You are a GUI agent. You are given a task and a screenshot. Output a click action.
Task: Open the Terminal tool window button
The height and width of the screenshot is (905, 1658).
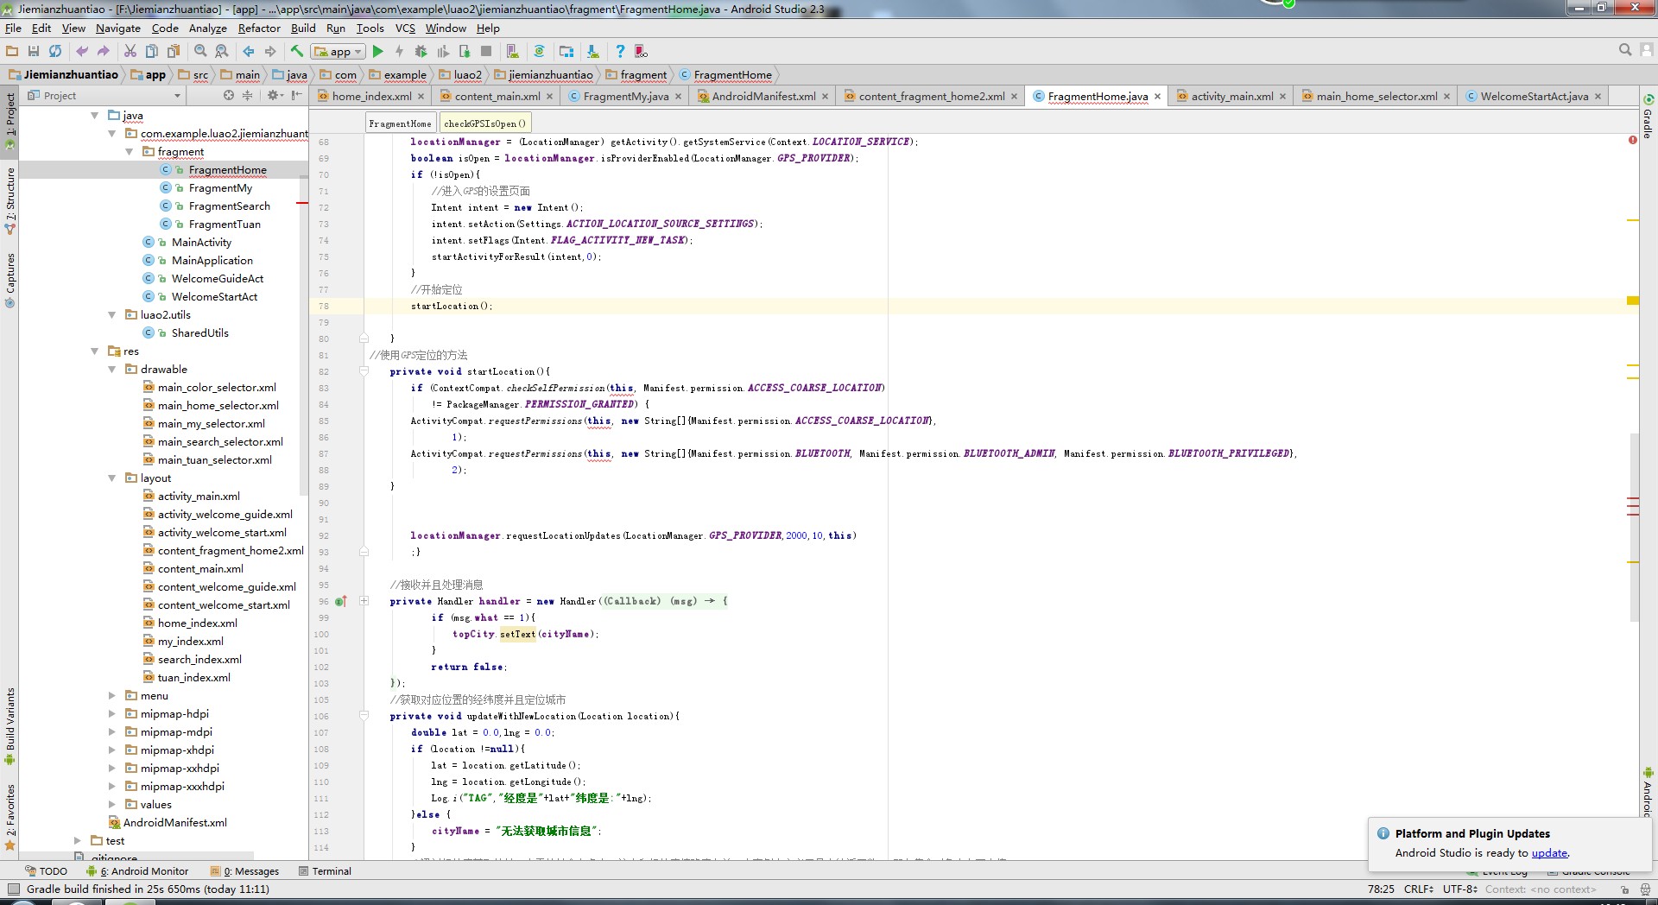pos(325,871)
